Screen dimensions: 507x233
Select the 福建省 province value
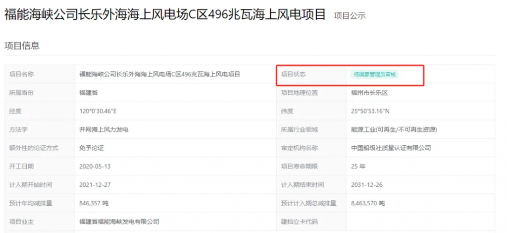pos(89,93)
